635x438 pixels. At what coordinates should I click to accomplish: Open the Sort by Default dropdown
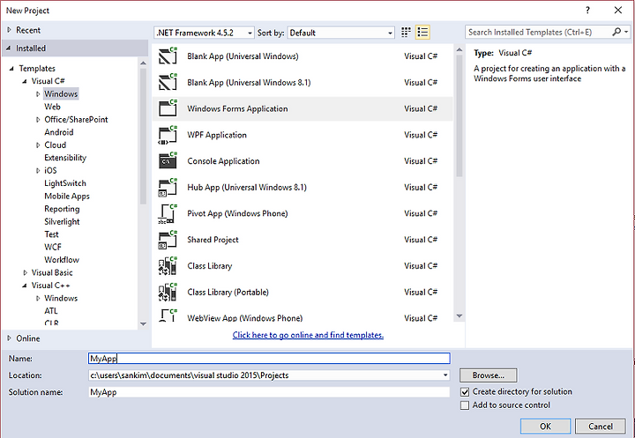point(341,33)
